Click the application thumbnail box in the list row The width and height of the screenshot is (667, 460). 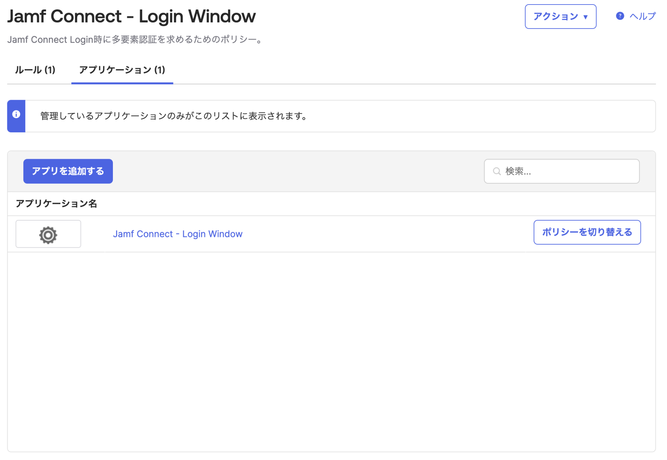coord(48,234)
